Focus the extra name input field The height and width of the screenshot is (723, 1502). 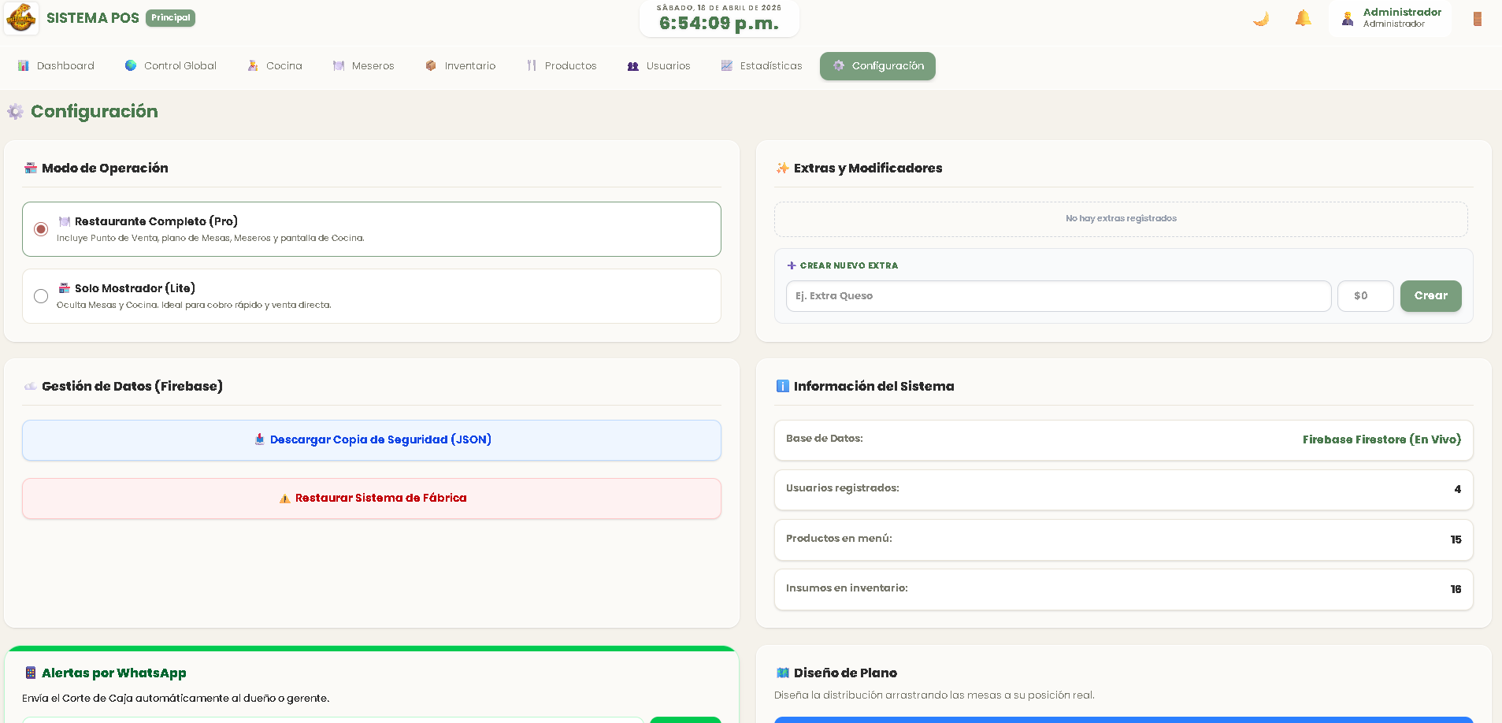point(1058,296)
